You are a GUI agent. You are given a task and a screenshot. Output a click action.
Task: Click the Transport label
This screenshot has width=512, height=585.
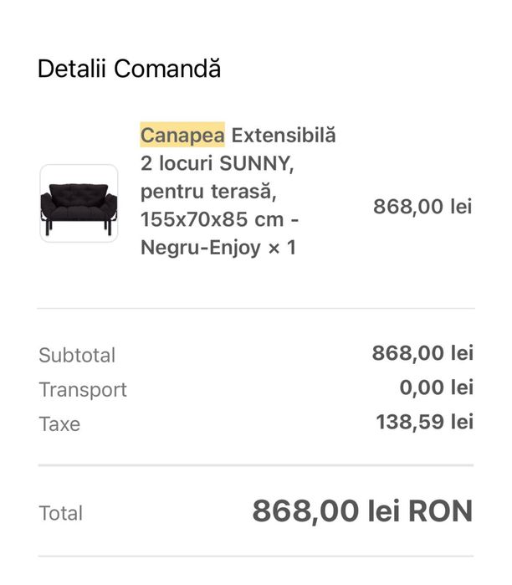point(83,389)
